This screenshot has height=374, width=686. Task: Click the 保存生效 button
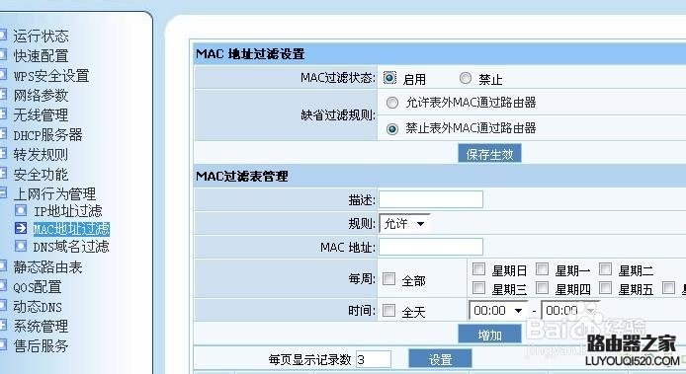point(489,154)
